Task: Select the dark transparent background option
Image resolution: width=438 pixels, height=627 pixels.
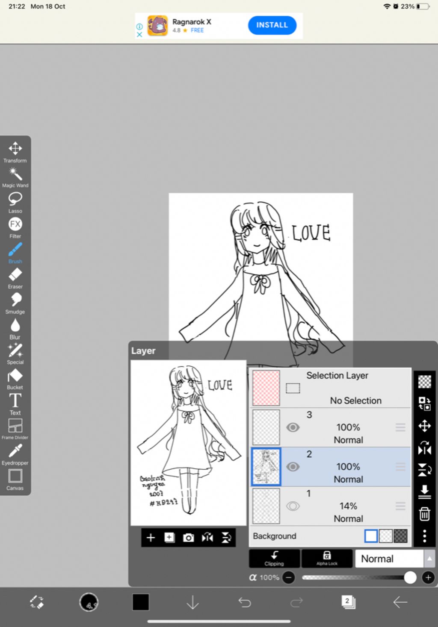Action: coord(400,536)
